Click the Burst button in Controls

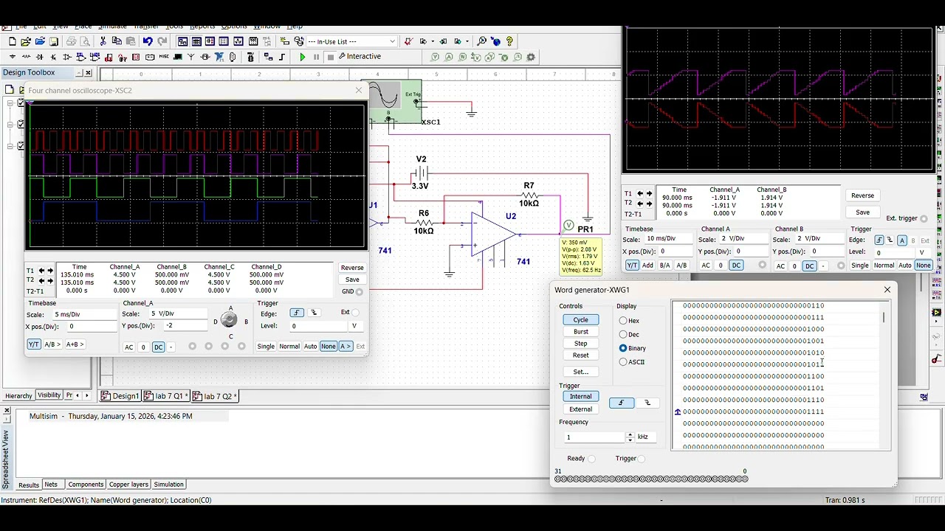tap(580, 332)
